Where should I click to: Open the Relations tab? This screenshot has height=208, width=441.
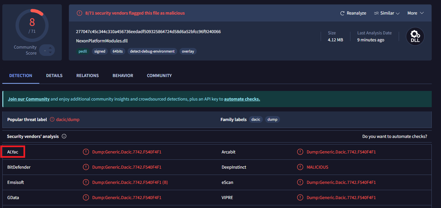[88, 76]
